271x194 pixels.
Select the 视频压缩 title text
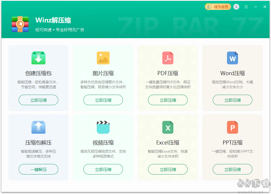(103, 142)
